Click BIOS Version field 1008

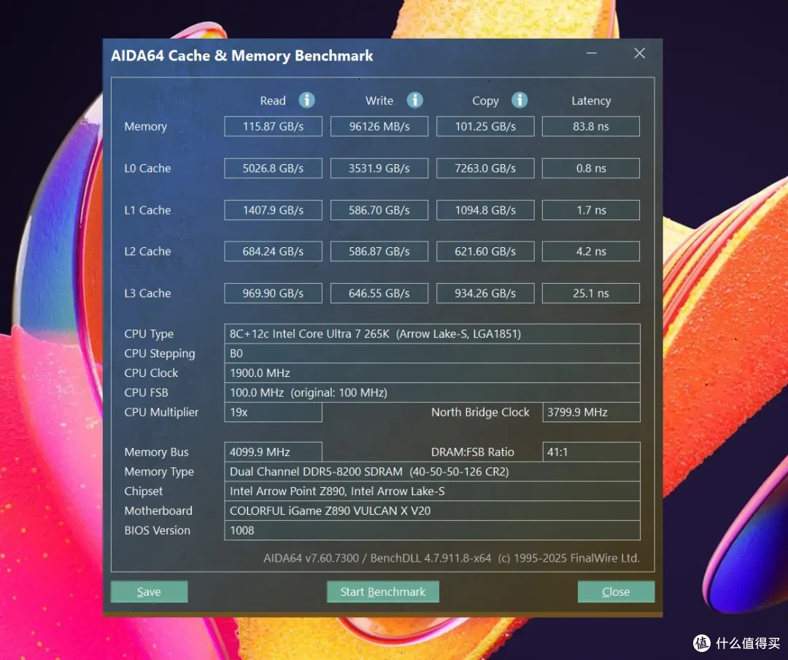pyautogui.click(x=432, y=530)
